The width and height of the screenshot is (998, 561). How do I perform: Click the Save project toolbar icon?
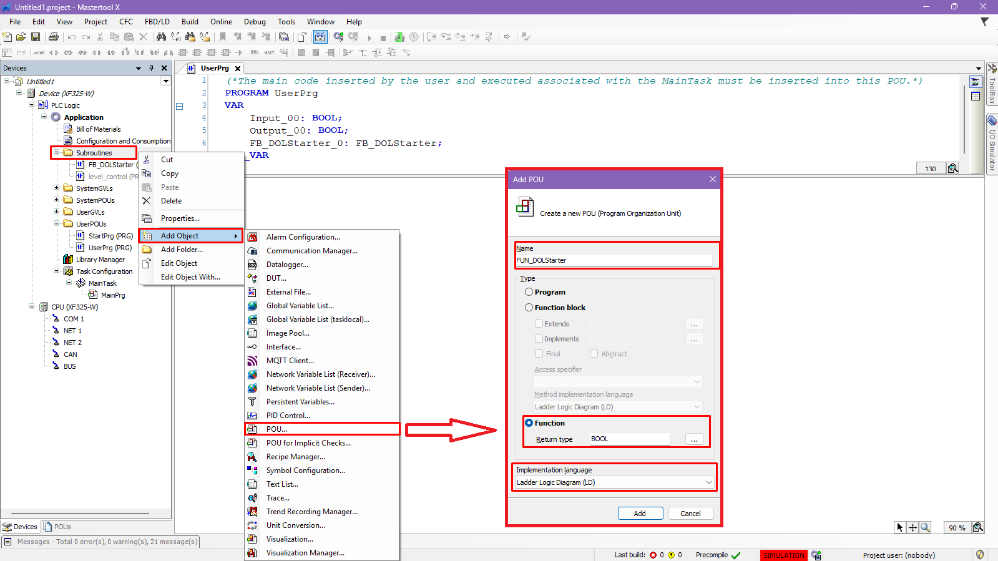[x=36, y=37]
